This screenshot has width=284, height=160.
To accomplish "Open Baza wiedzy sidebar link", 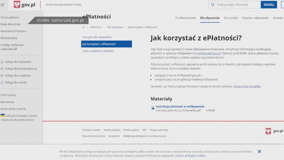I will point(8,102).
